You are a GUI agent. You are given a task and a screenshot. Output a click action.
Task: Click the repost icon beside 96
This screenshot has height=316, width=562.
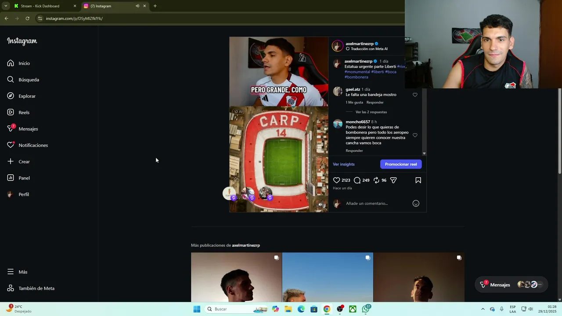[x=376, y=180]
